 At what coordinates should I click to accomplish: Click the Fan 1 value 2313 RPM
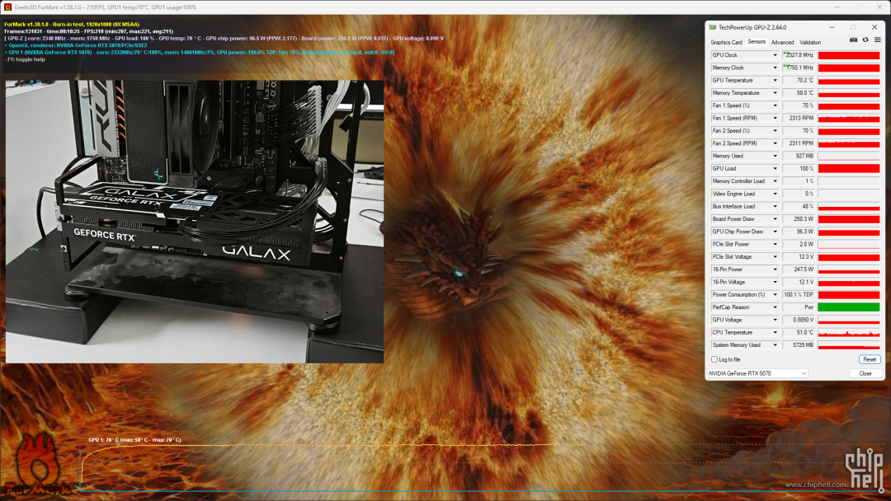coord(799,118)
